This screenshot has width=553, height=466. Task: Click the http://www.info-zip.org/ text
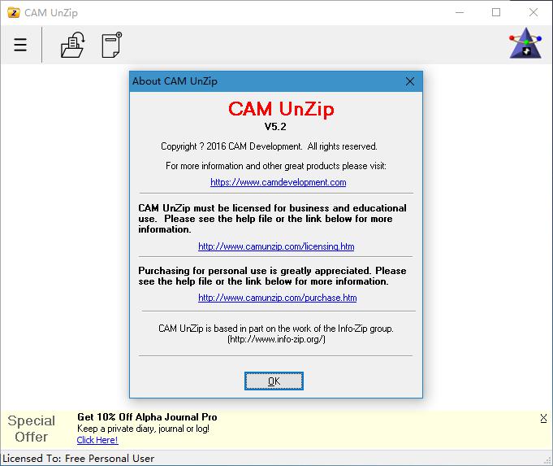276,339
